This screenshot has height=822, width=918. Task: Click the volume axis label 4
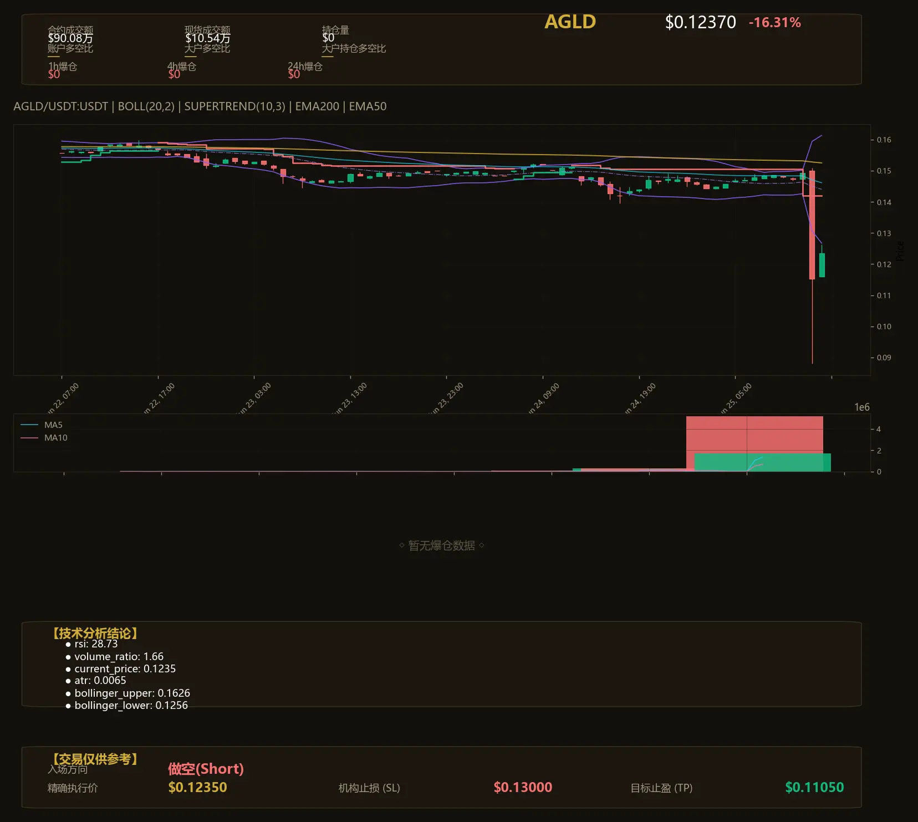click(x=879, y=429)
